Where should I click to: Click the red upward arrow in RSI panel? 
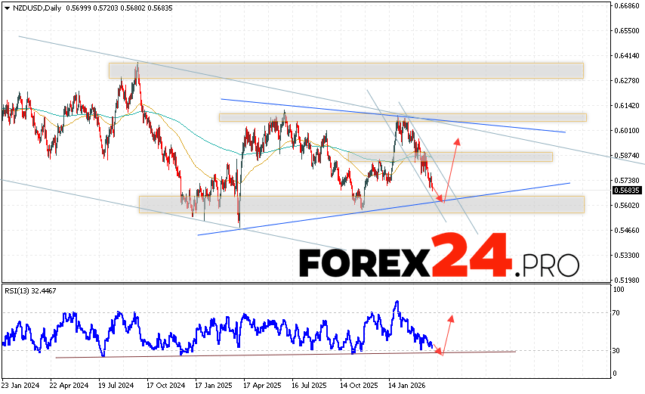click(x=447, y=333)
